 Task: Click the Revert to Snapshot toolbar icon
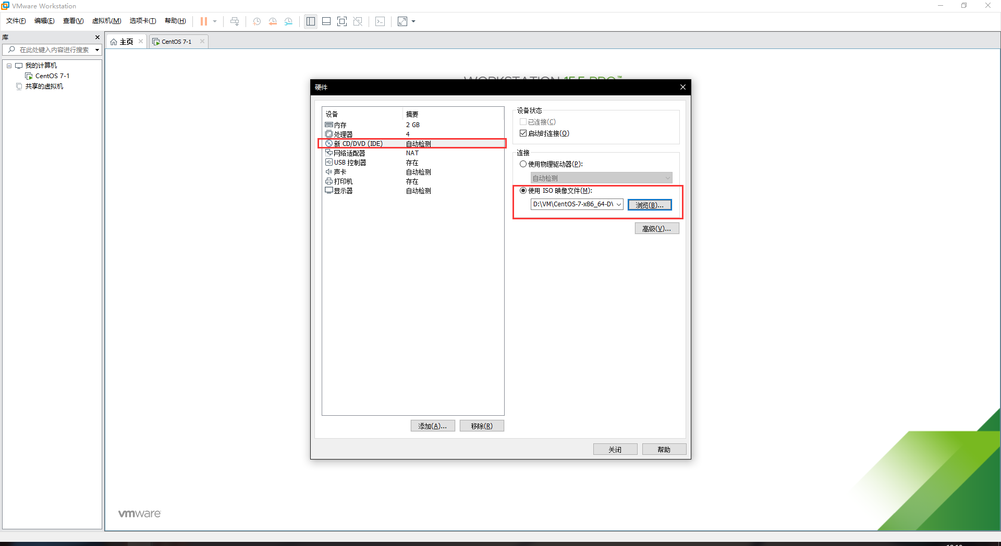click(273, 21)
